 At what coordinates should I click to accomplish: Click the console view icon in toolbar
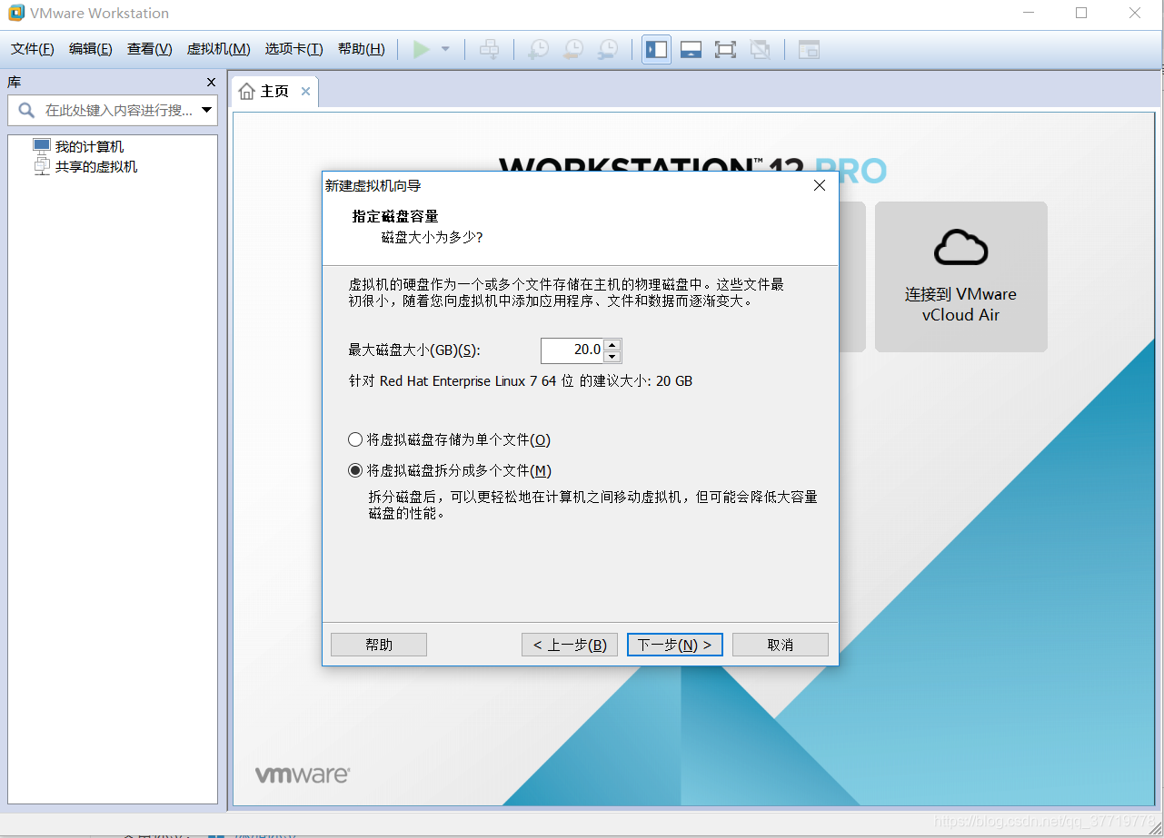pos(809,49)
